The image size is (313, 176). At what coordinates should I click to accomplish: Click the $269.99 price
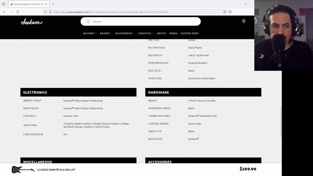click(x=248, y=169)
